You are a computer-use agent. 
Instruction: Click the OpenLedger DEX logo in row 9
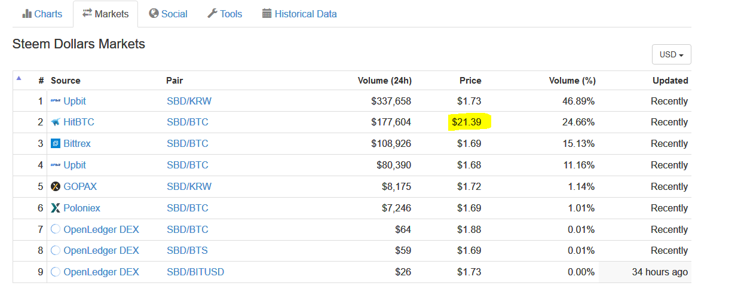tap(56, 272)
